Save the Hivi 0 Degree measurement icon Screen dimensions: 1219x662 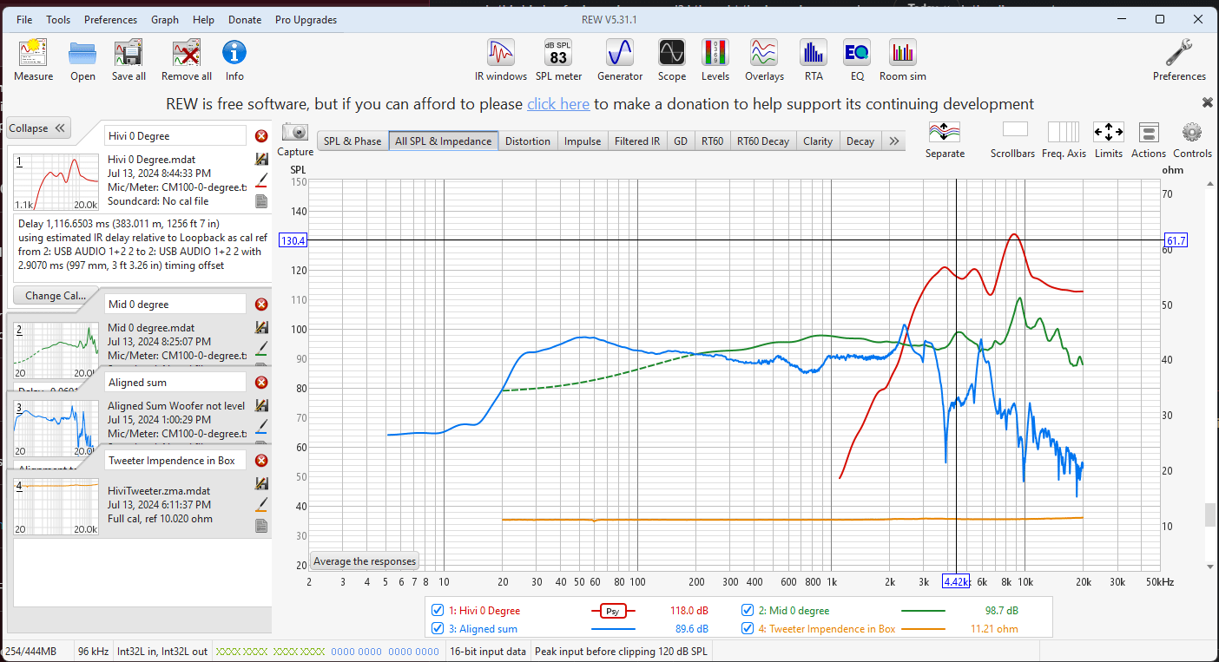(261, 160)
